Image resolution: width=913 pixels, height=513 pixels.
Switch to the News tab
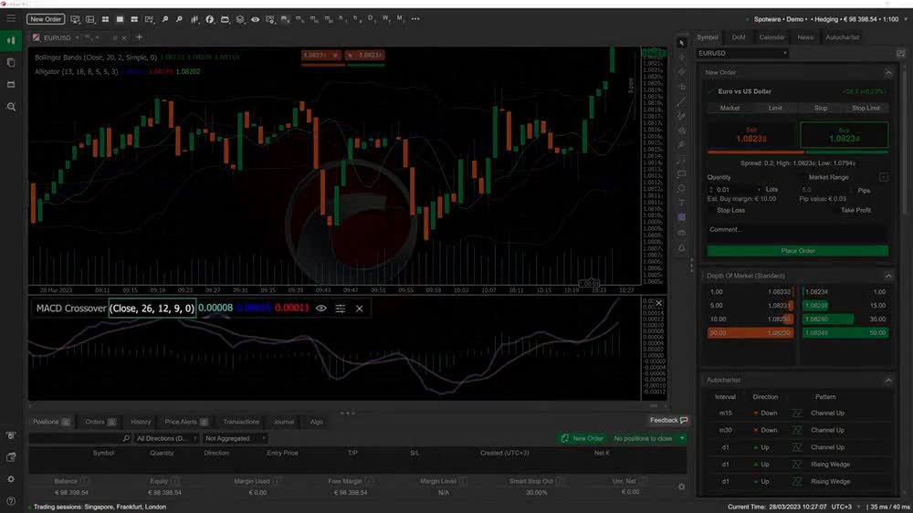pyautogui.click(x=805, y=37)
